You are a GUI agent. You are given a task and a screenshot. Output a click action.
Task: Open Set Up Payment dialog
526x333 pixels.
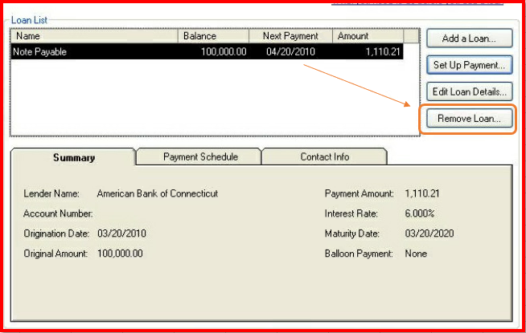tap(470, 65)
